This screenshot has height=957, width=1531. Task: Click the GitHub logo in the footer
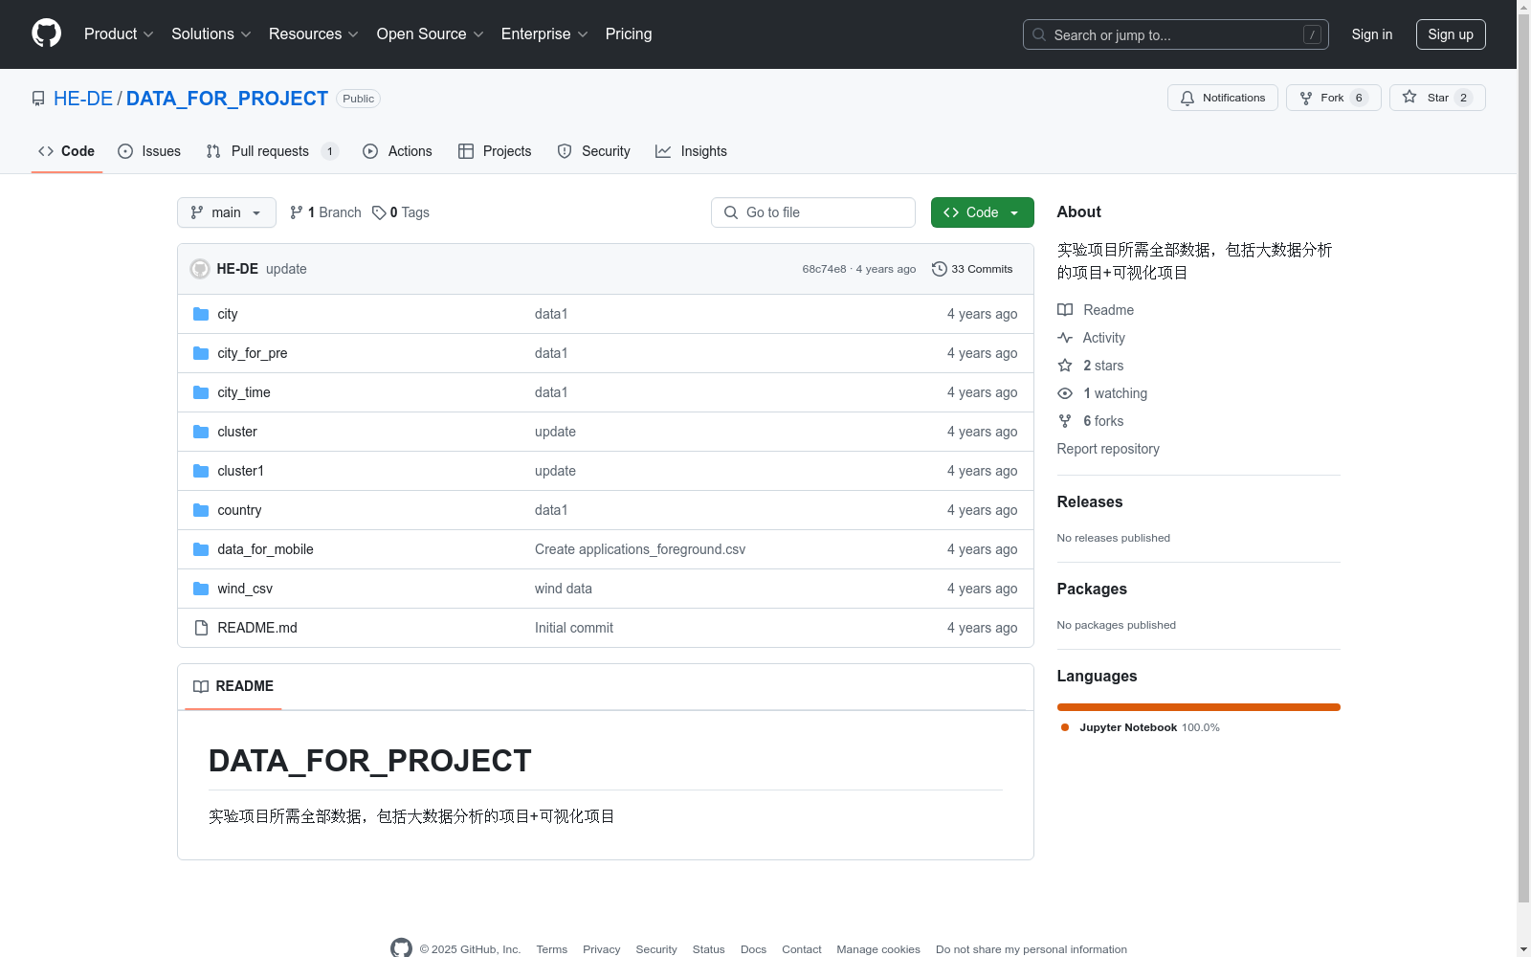[401, 948]
